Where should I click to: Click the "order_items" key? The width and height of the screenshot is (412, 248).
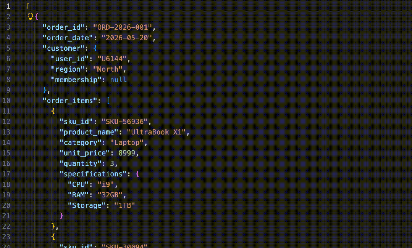pos(69,101)
